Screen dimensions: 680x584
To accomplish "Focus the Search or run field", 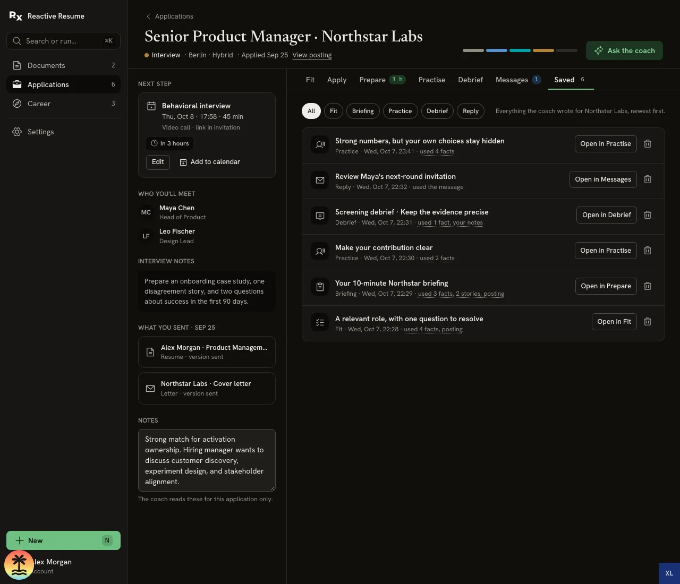I will pyautogui.click(x=63, y=41).
